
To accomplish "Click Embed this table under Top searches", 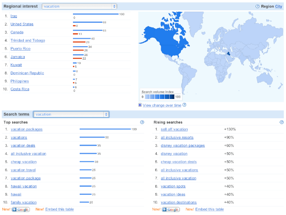I will (60, 209).
